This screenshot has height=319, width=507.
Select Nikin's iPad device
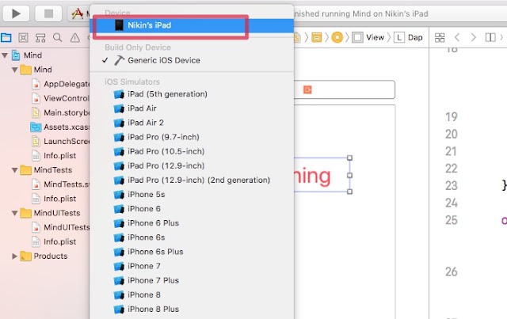coord(192,25)
